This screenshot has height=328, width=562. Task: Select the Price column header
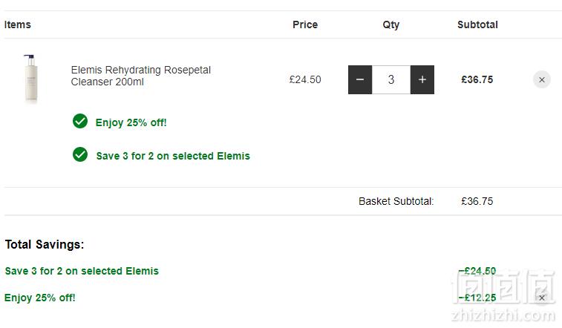pos(305,24)
